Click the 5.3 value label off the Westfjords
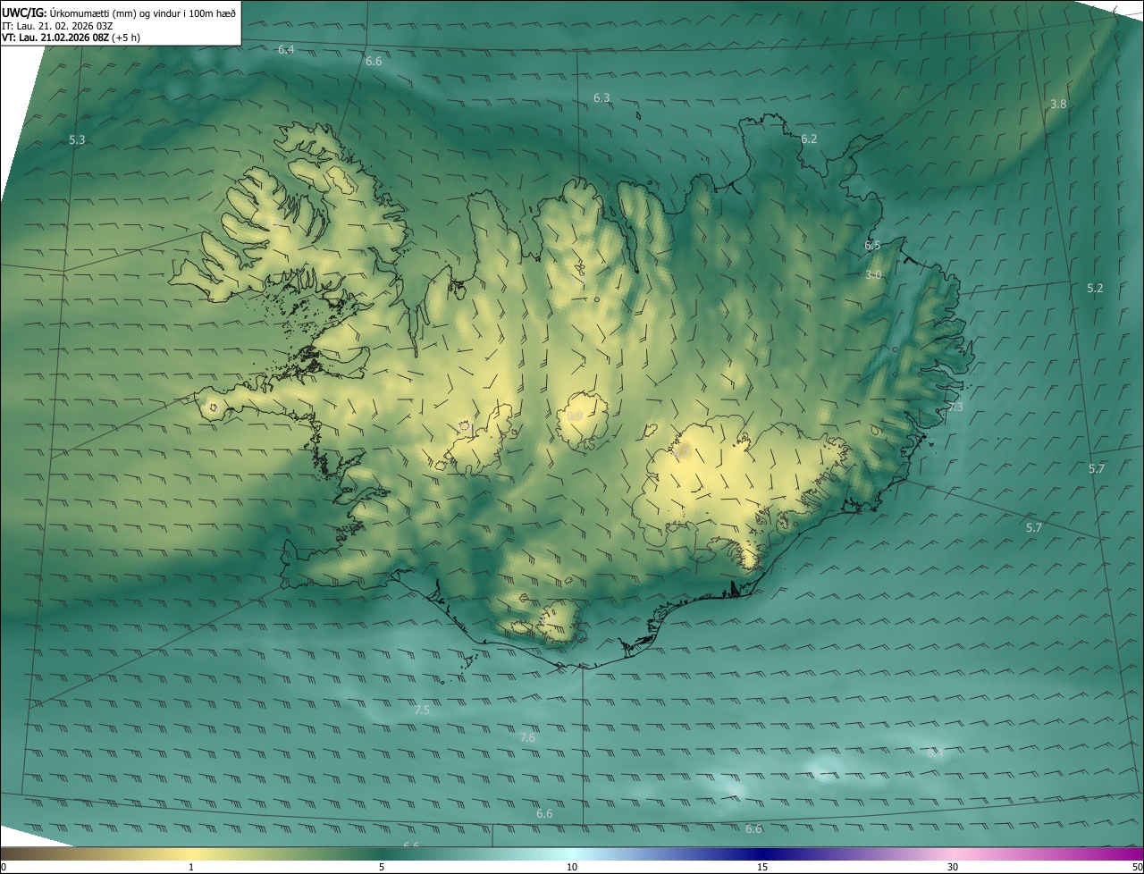This screenshot has width=1144, height=874. pyautogui.click(x=77, y=140)
